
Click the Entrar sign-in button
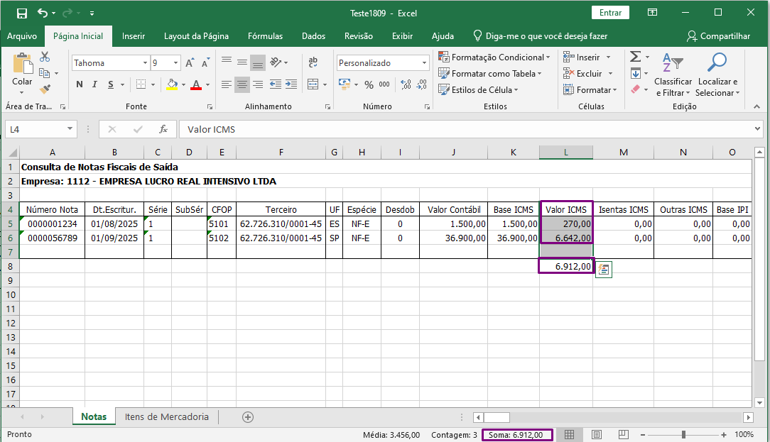(x=610, y=13)
